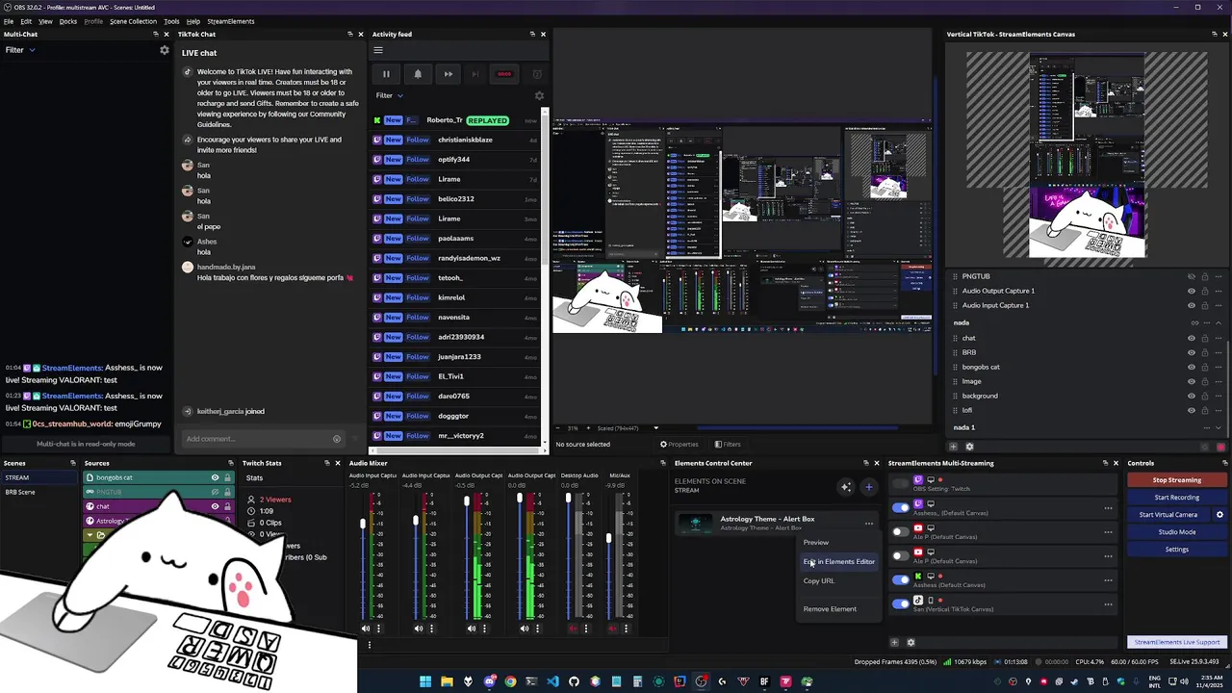This screenshot has width=1232, height=693.
Task: Pause the Activity feed alerts
Action: click(x=386, y=74)
